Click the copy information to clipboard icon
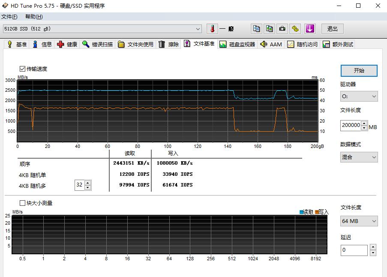 [x=256, y=28]
